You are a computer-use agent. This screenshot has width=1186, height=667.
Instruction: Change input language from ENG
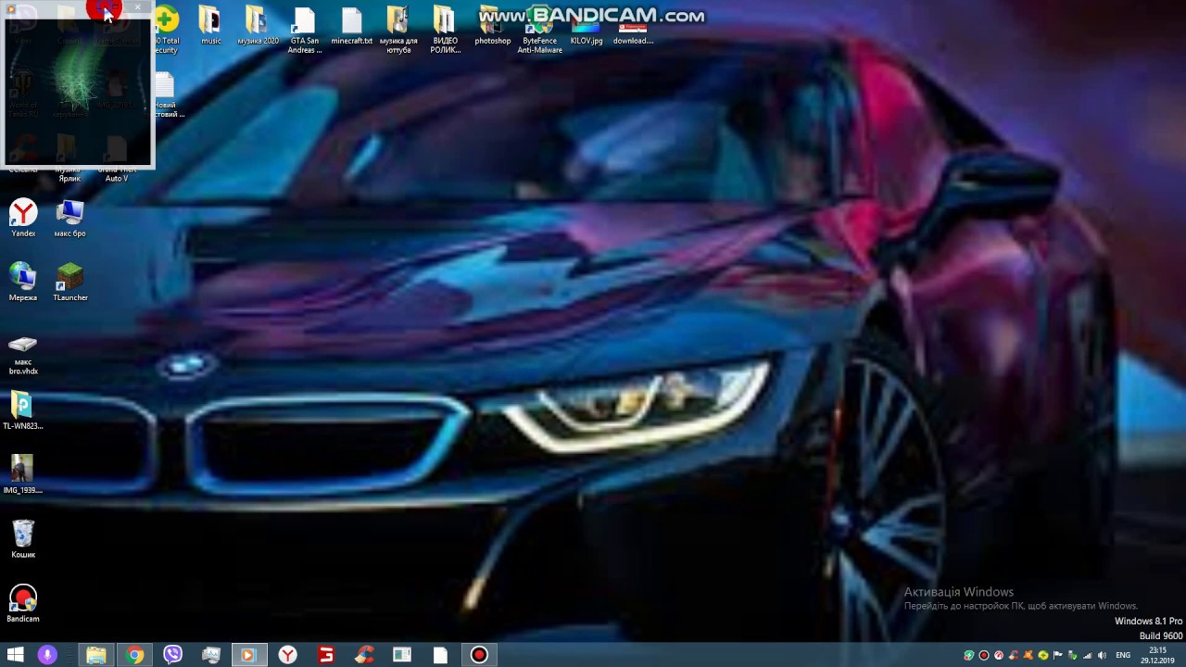[1123, 655]
